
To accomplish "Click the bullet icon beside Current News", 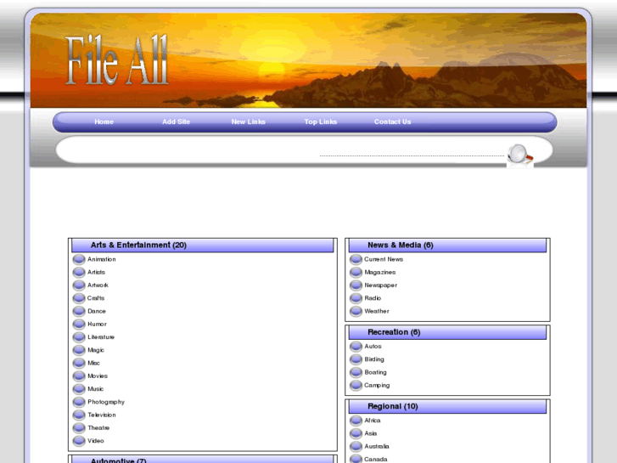I will coord(356,259).
